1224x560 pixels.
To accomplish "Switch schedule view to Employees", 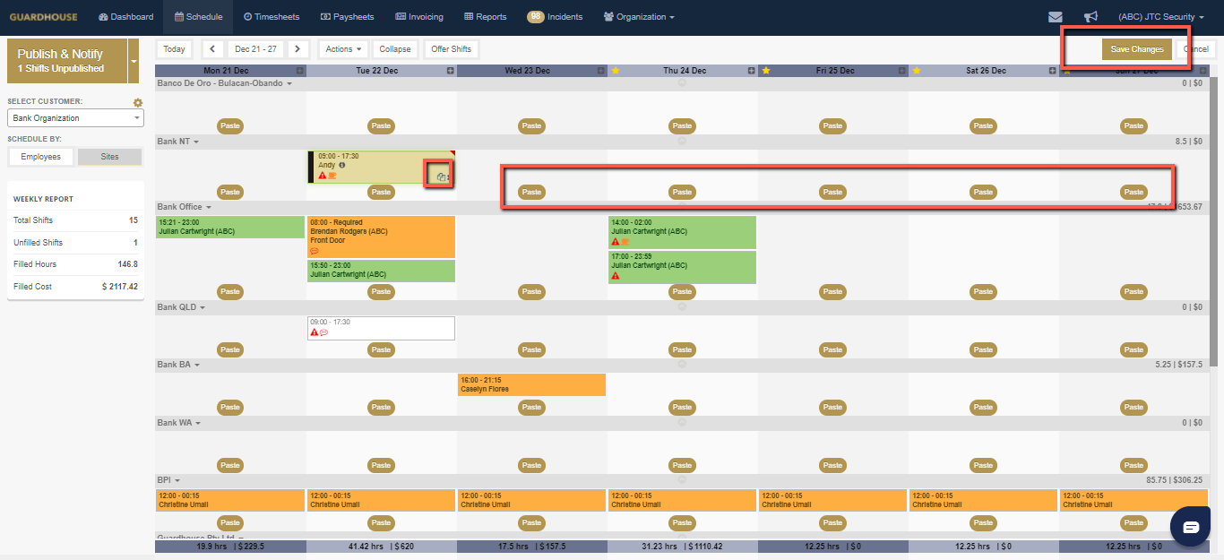I will (x=41, y=157).
